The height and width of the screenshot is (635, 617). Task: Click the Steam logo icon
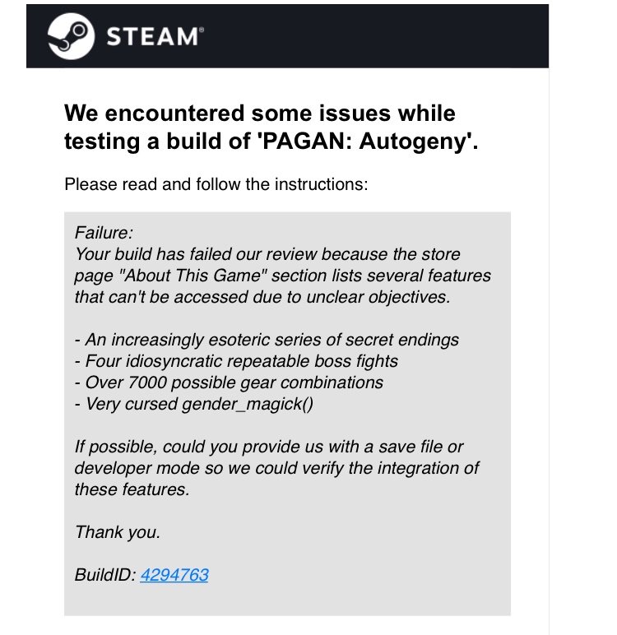(x=72, y=36)
